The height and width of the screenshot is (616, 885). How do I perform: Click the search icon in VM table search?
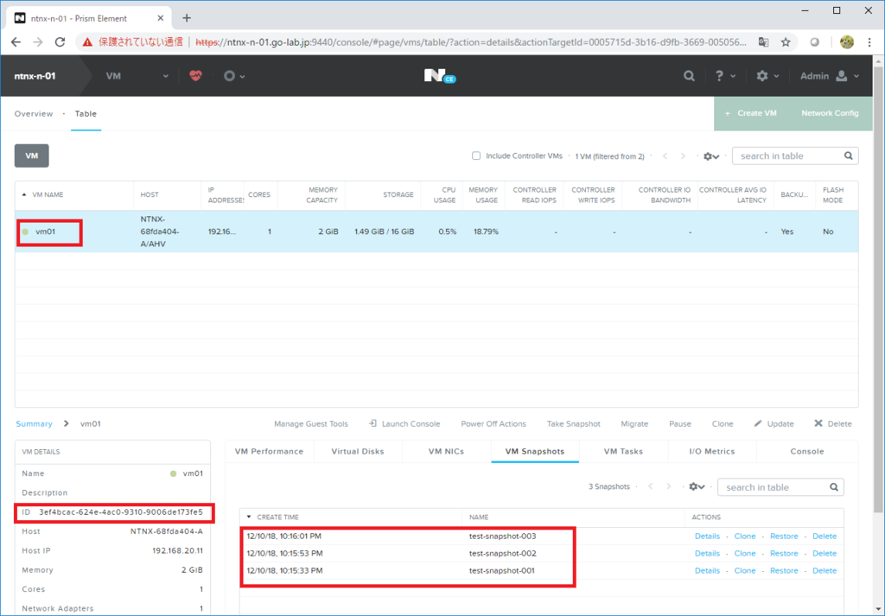849,156
